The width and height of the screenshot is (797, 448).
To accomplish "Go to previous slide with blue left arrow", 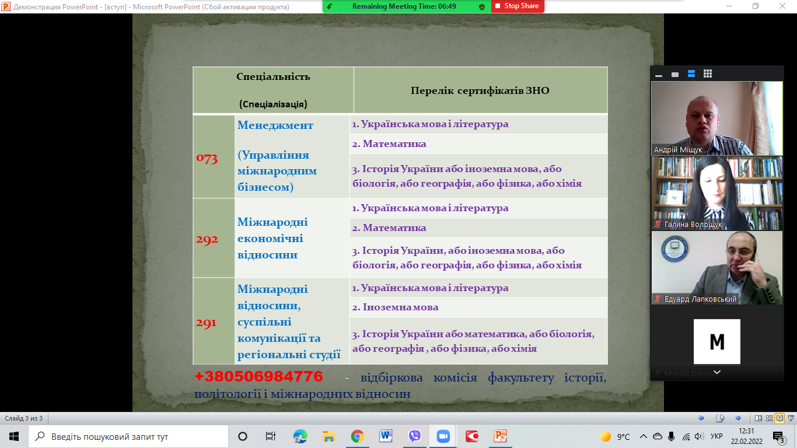I will [x=701, y=418].
